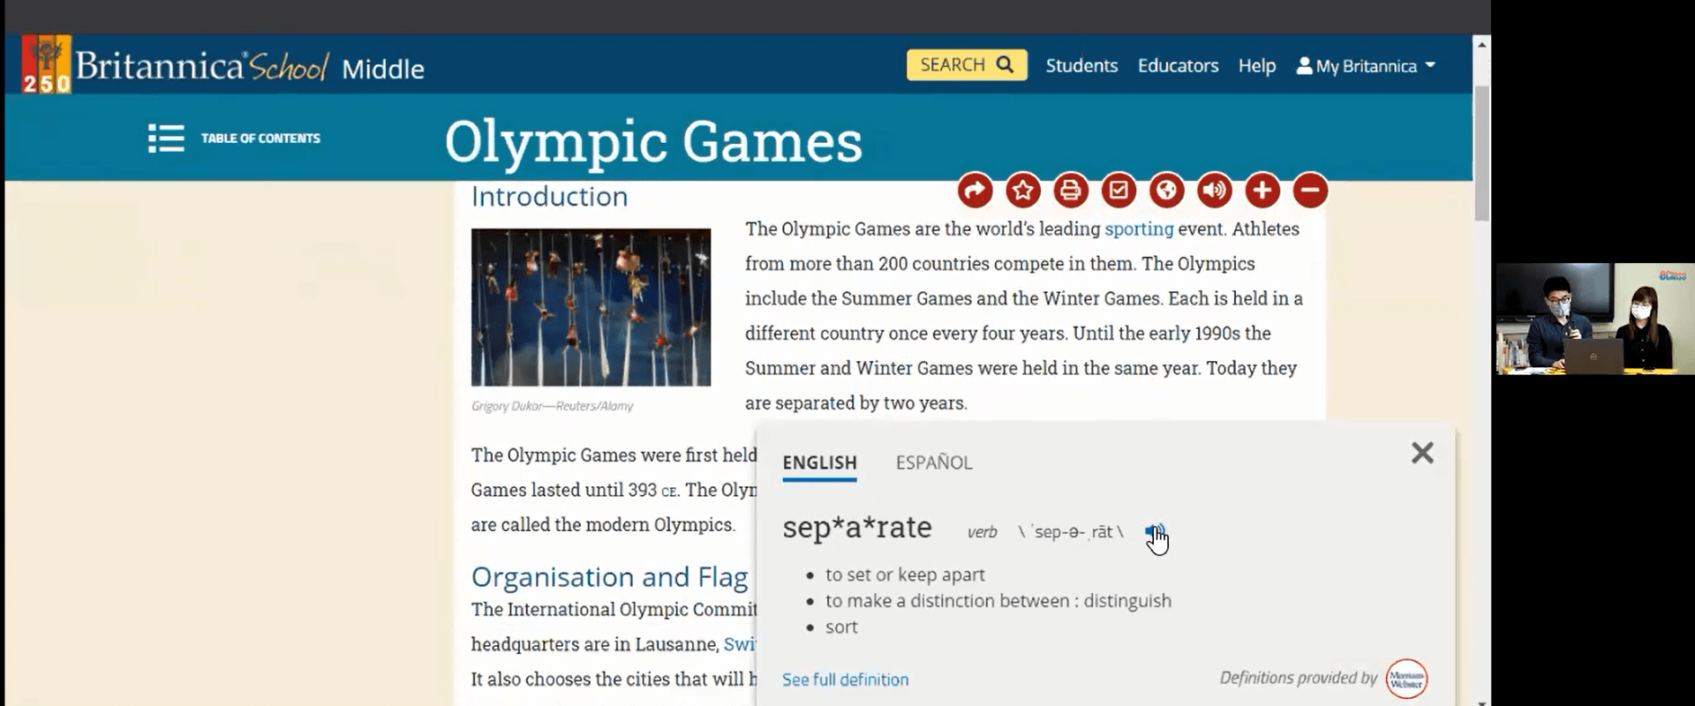This screenshot has width=1695, height=706.
Task: Close the dictionary popup
Action: pyautogui.click(x=1422, y=453)
